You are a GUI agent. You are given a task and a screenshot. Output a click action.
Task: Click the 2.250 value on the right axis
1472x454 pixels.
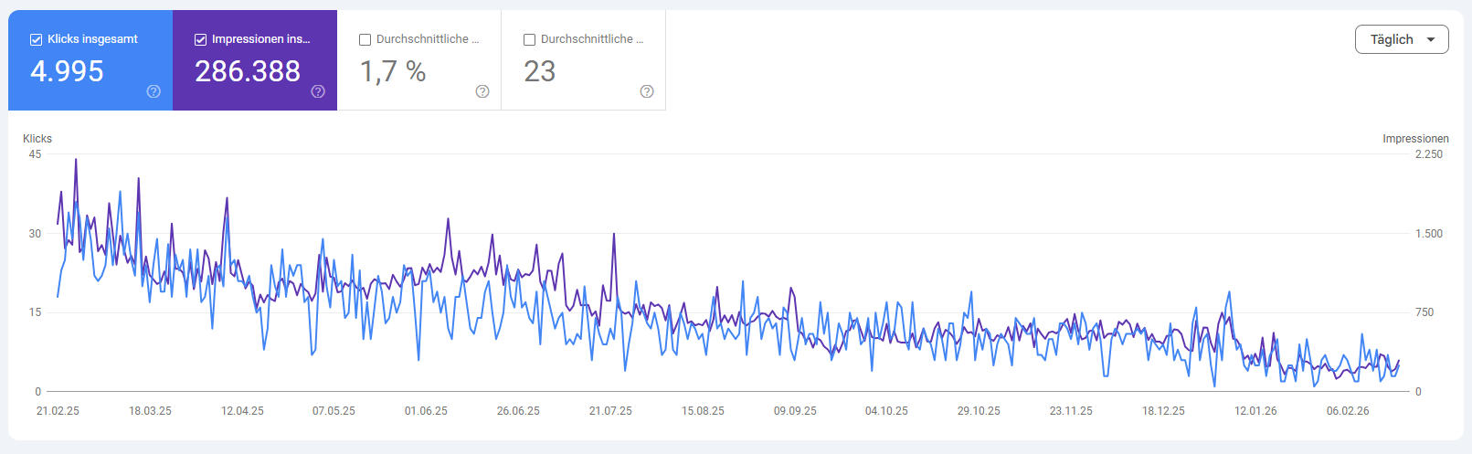pos(1428,154)
